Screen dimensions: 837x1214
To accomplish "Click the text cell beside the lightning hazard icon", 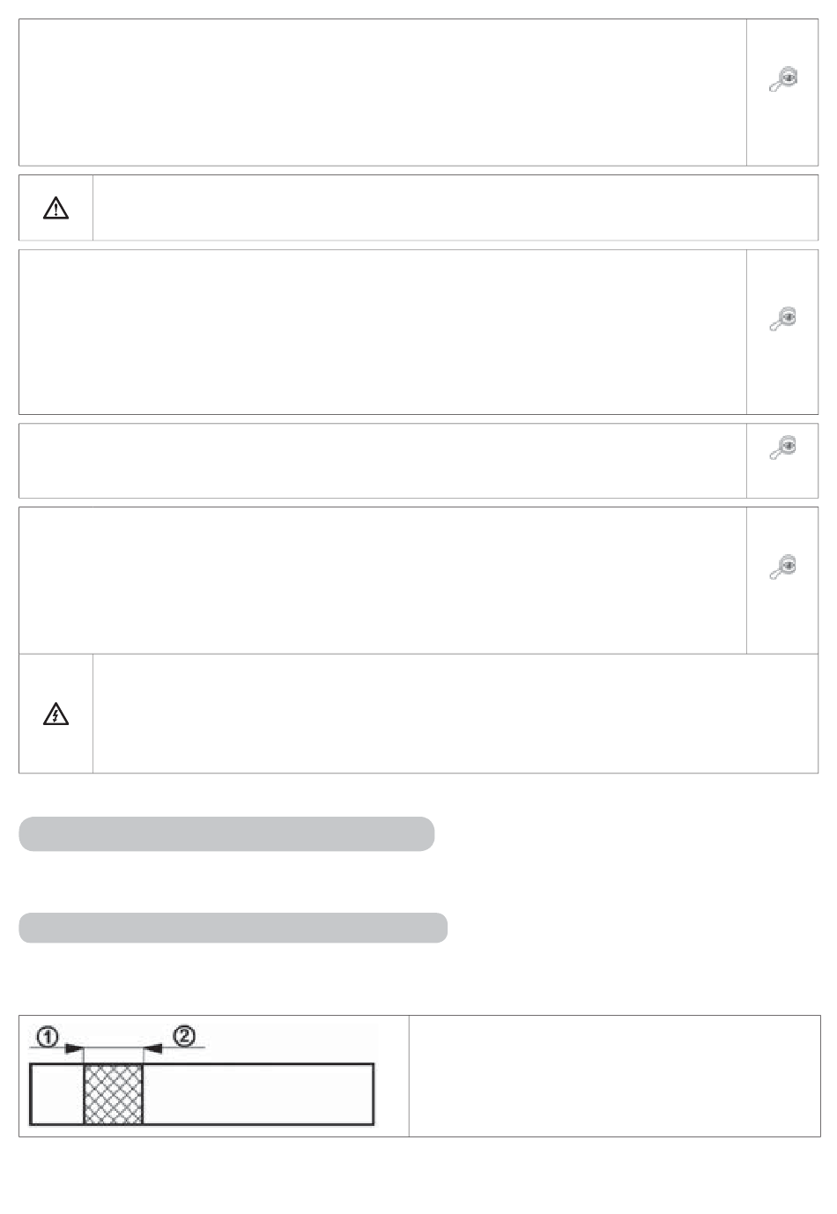I will pos(456,714).
